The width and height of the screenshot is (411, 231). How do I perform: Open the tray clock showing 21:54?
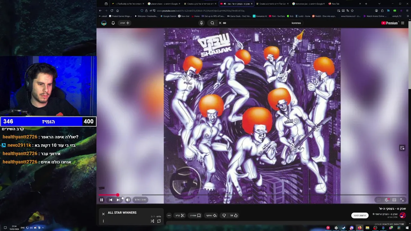[14, 228]
